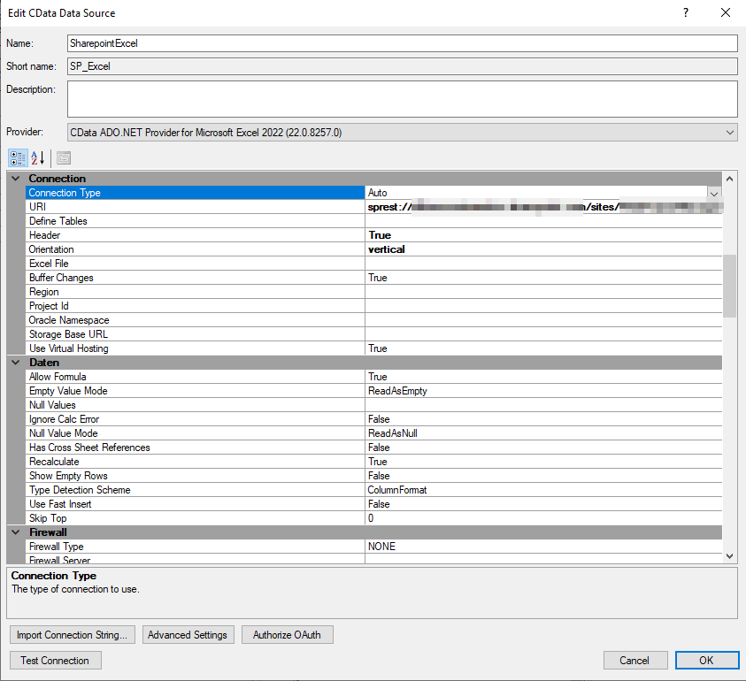Click the 'False' value of Show Empty Rows
746x681 pixels.
[x=544, y=476]
